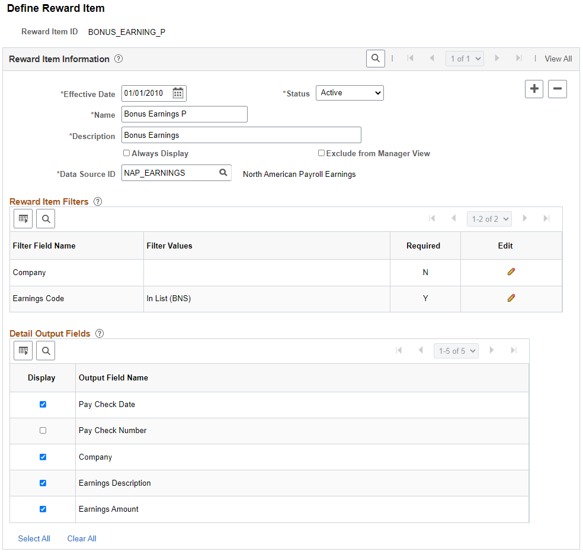Image resolution: width=583 pixels, height=552 pixels.
Task: Open the Status dropdown
Action: 350,93
